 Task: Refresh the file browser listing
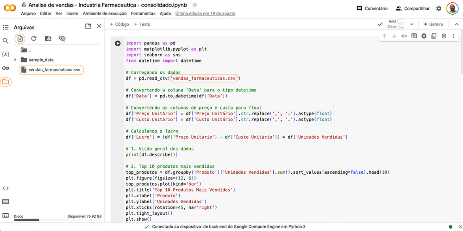(34, 38)
